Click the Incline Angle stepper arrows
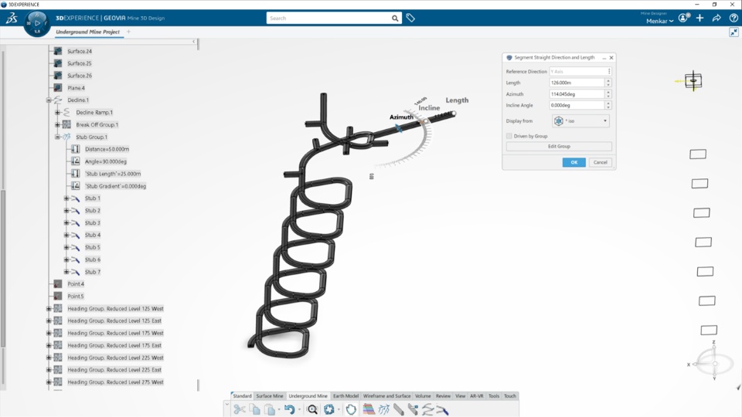Image resolution: width=742 pixels, height=417 pixels. (x=608, y=105)
